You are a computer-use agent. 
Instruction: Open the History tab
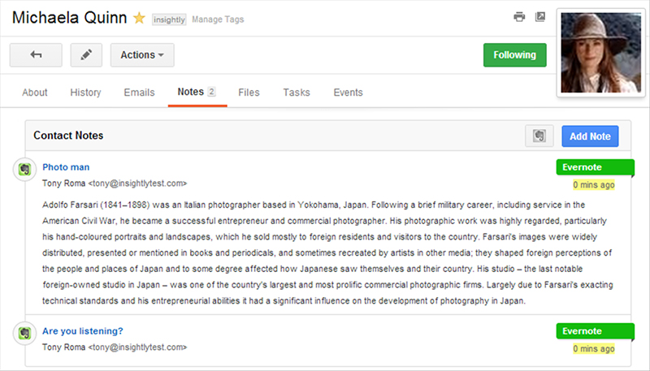pyautogui.click(x=85, y=93)
